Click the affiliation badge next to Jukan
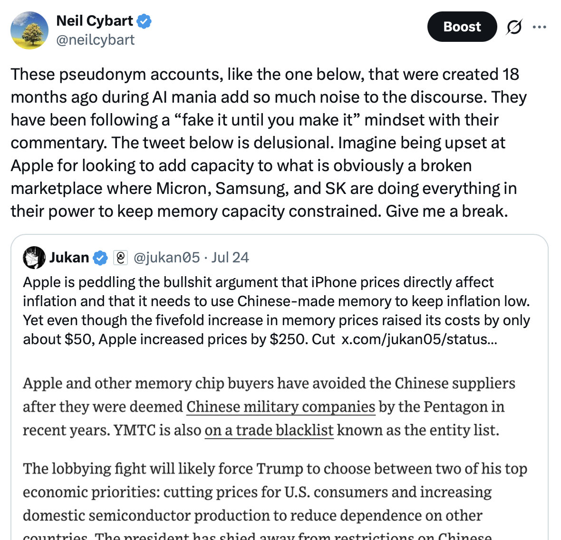The image size is (561, 540). click(121, 258)
